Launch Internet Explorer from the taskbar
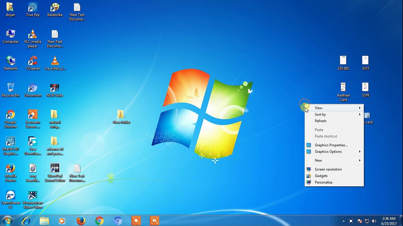 pyautogui.click(x=26, y=221)
